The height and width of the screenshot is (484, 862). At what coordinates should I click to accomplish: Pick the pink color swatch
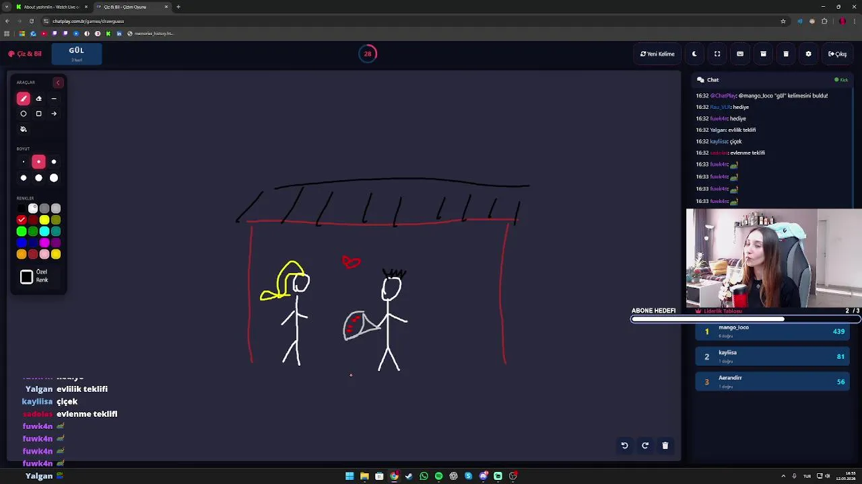tap(44, 254)
